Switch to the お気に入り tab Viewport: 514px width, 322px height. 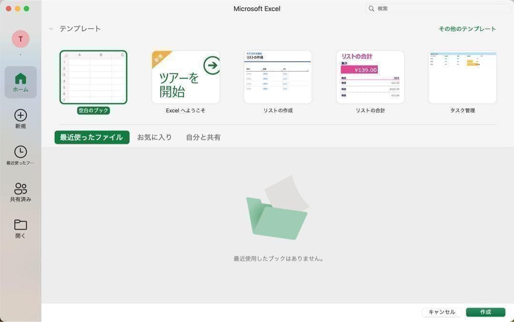coord(154,137)
